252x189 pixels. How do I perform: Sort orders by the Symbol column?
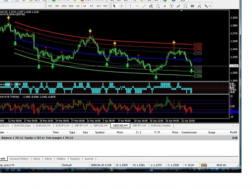tap(100, 133)
